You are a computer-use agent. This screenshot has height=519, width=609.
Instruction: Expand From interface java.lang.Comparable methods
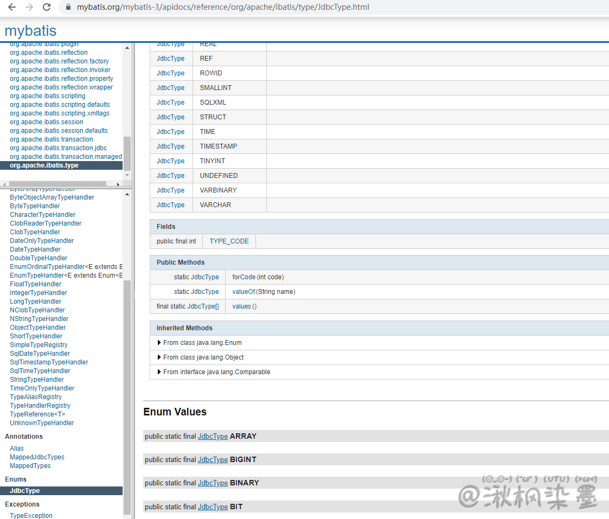point(159,372)
